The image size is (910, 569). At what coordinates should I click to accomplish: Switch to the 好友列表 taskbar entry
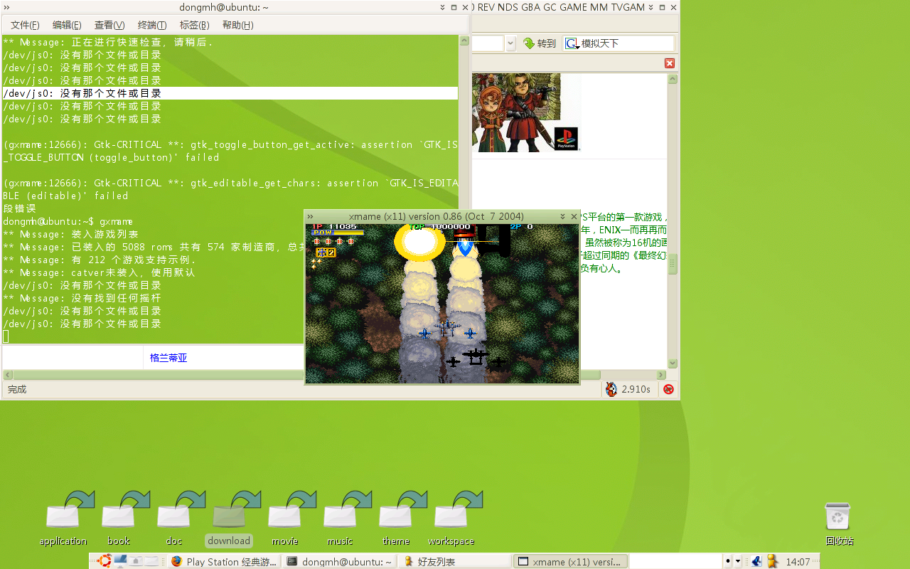click(x=454, y=561)
